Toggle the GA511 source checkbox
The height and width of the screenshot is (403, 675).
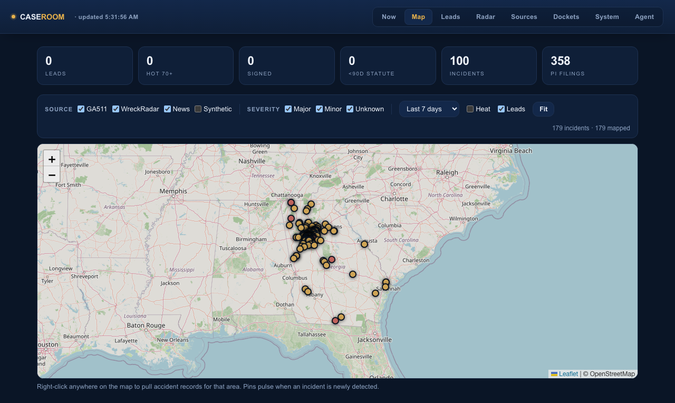click(81, 109)
